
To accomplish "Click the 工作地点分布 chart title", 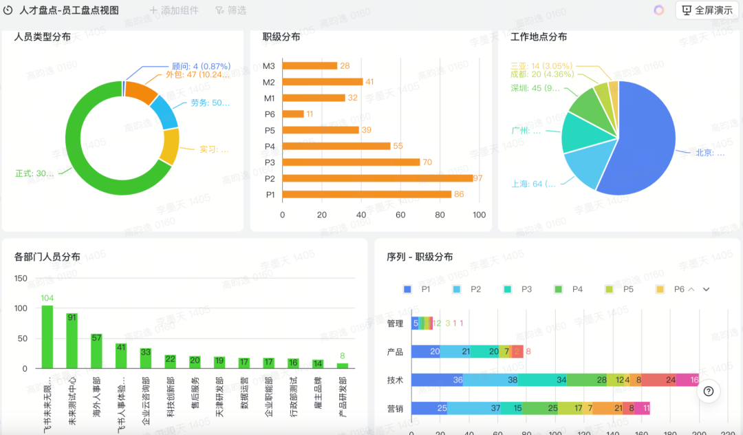I will coord(539,36).
